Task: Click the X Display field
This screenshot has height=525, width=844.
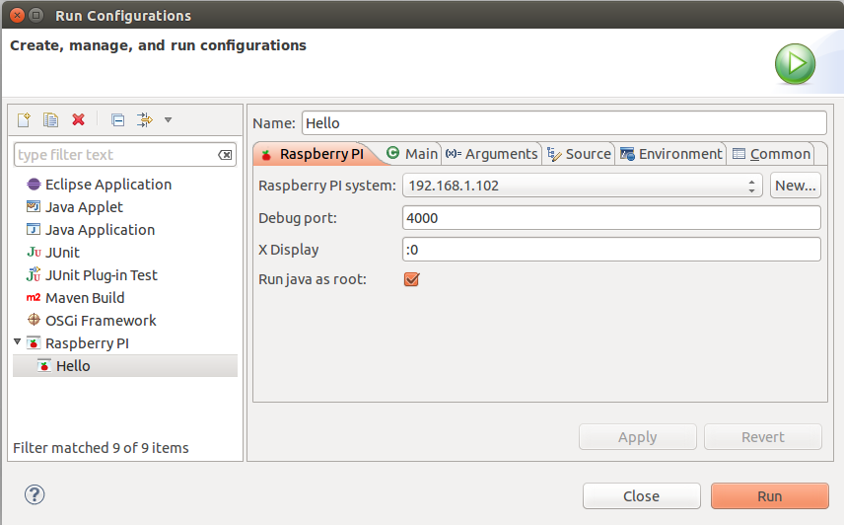Action: [x=611, y=250]
